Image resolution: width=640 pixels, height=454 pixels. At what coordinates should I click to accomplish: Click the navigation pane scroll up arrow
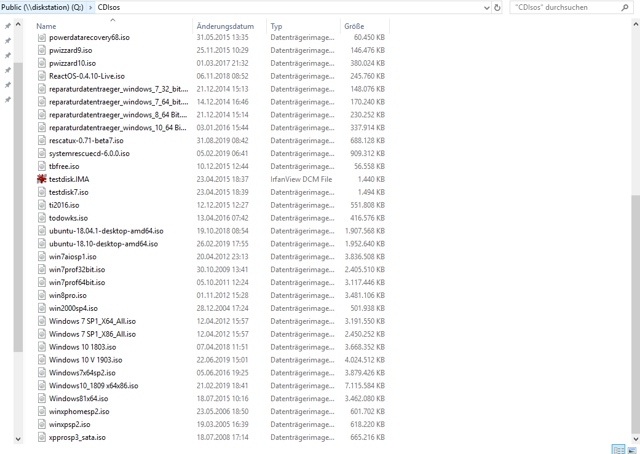click(x=18, y=25)
